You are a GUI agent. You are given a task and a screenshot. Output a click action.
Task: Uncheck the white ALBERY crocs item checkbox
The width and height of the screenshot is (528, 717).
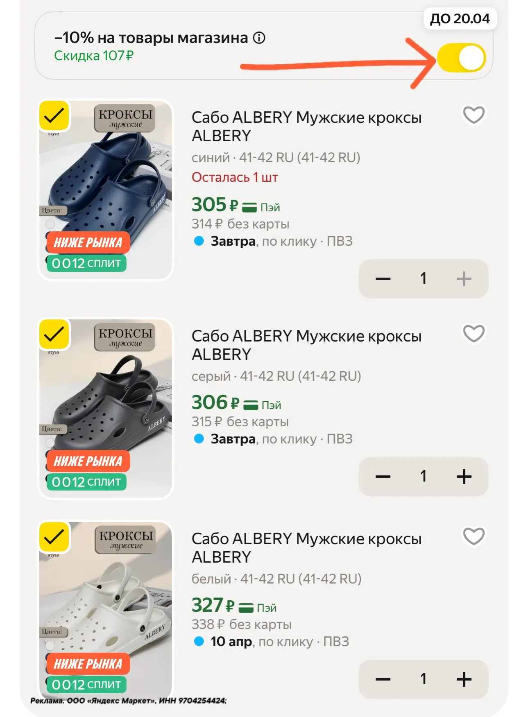click(x=54, y=537)
